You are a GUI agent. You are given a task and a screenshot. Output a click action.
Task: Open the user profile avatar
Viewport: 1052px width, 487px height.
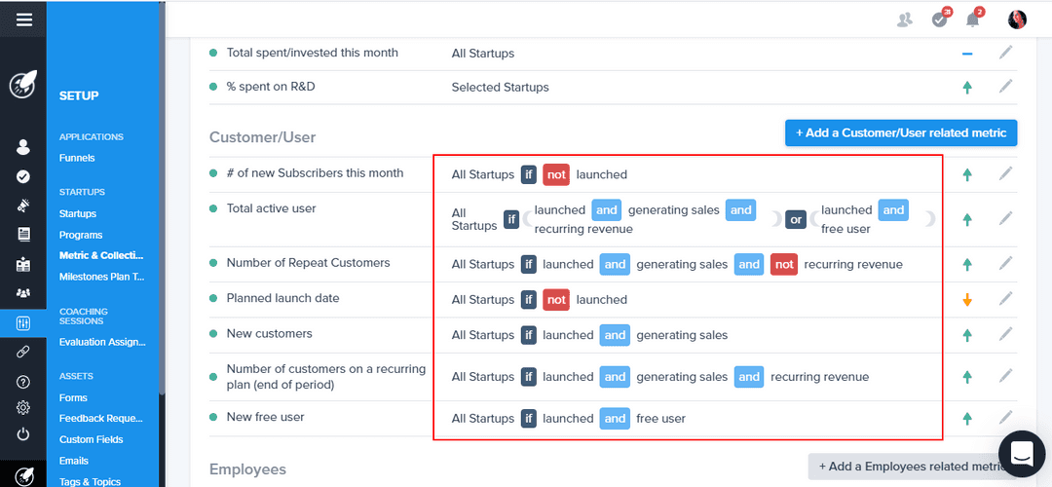pos(1017,19)
